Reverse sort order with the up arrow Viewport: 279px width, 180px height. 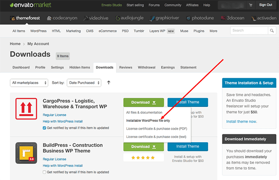109,83
